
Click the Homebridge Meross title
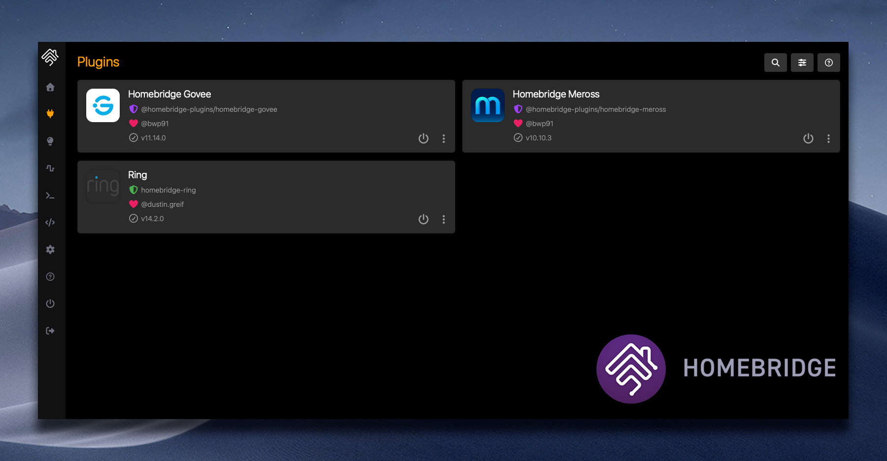(x=556, y=94)
